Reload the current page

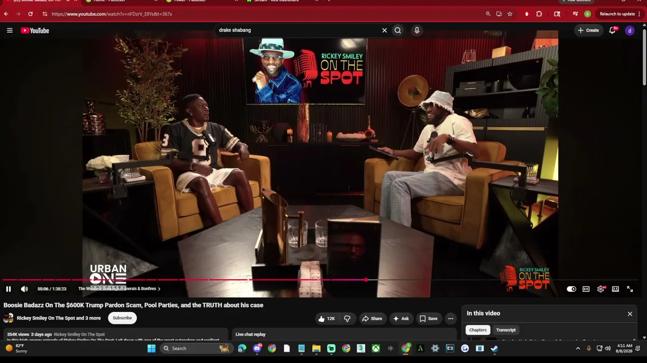[30, 14]
